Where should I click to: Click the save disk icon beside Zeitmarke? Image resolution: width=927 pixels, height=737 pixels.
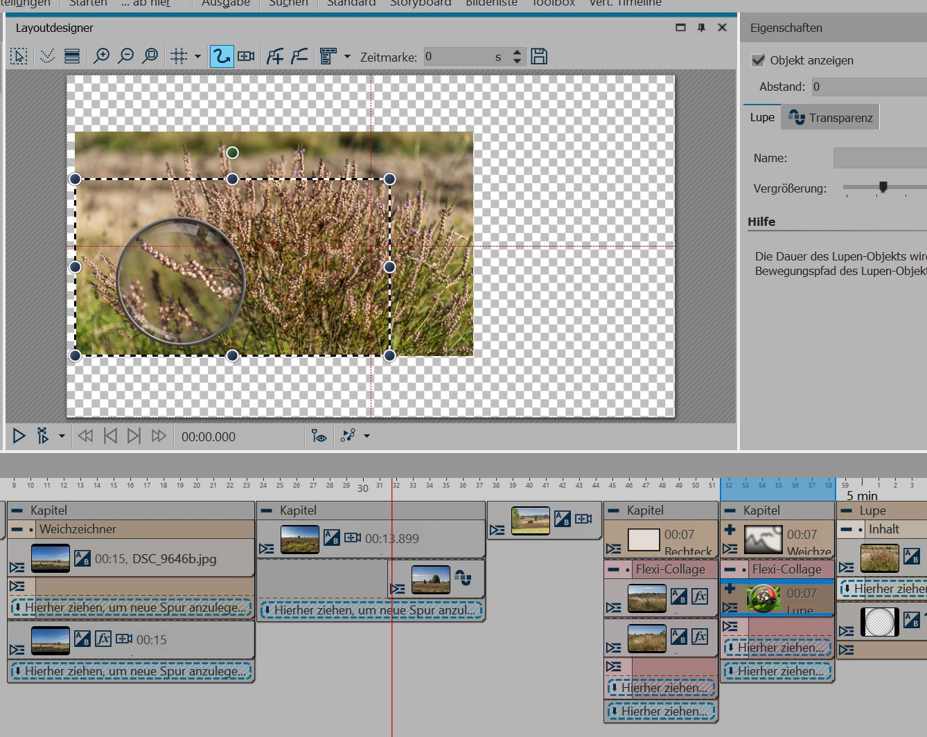pyautogui.click(x=539, y=56)
